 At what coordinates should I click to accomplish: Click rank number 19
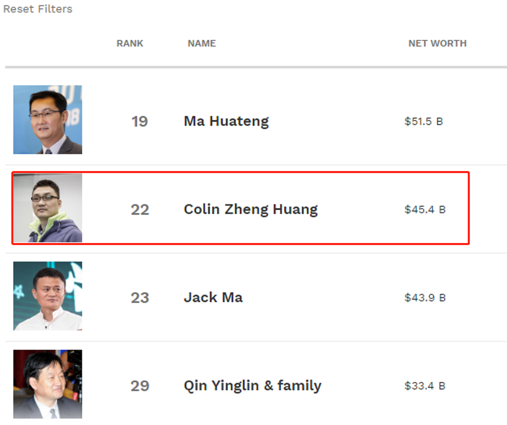139,121
